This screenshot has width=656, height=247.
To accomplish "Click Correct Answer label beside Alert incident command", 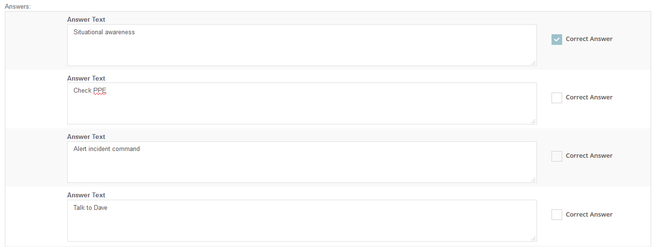I will point(589,156).
